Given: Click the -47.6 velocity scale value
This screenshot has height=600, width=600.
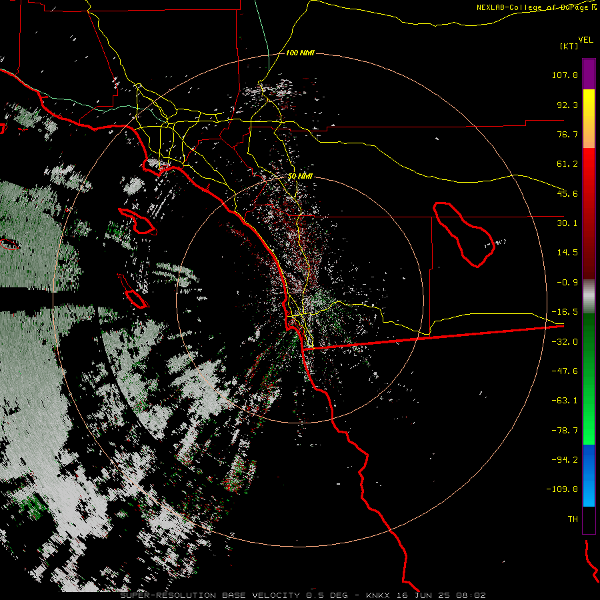Looking at the screenshot, I should (565, 371).
